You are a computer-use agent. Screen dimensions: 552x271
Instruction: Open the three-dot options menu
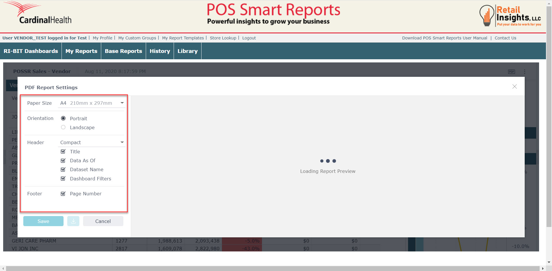pos(525,72)
